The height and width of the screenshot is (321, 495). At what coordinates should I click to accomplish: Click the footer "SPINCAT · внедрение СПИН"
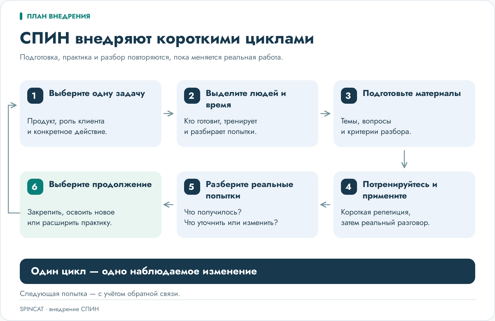pos(59,309)
